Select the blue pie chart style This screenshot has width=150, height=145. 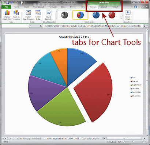pyautogui.click(x=96, y=15)
